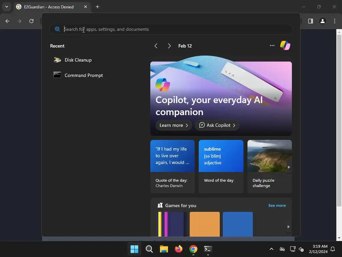Open Chrome three-dot menu
The image size is (342, 257).
[x=335, y=21]
